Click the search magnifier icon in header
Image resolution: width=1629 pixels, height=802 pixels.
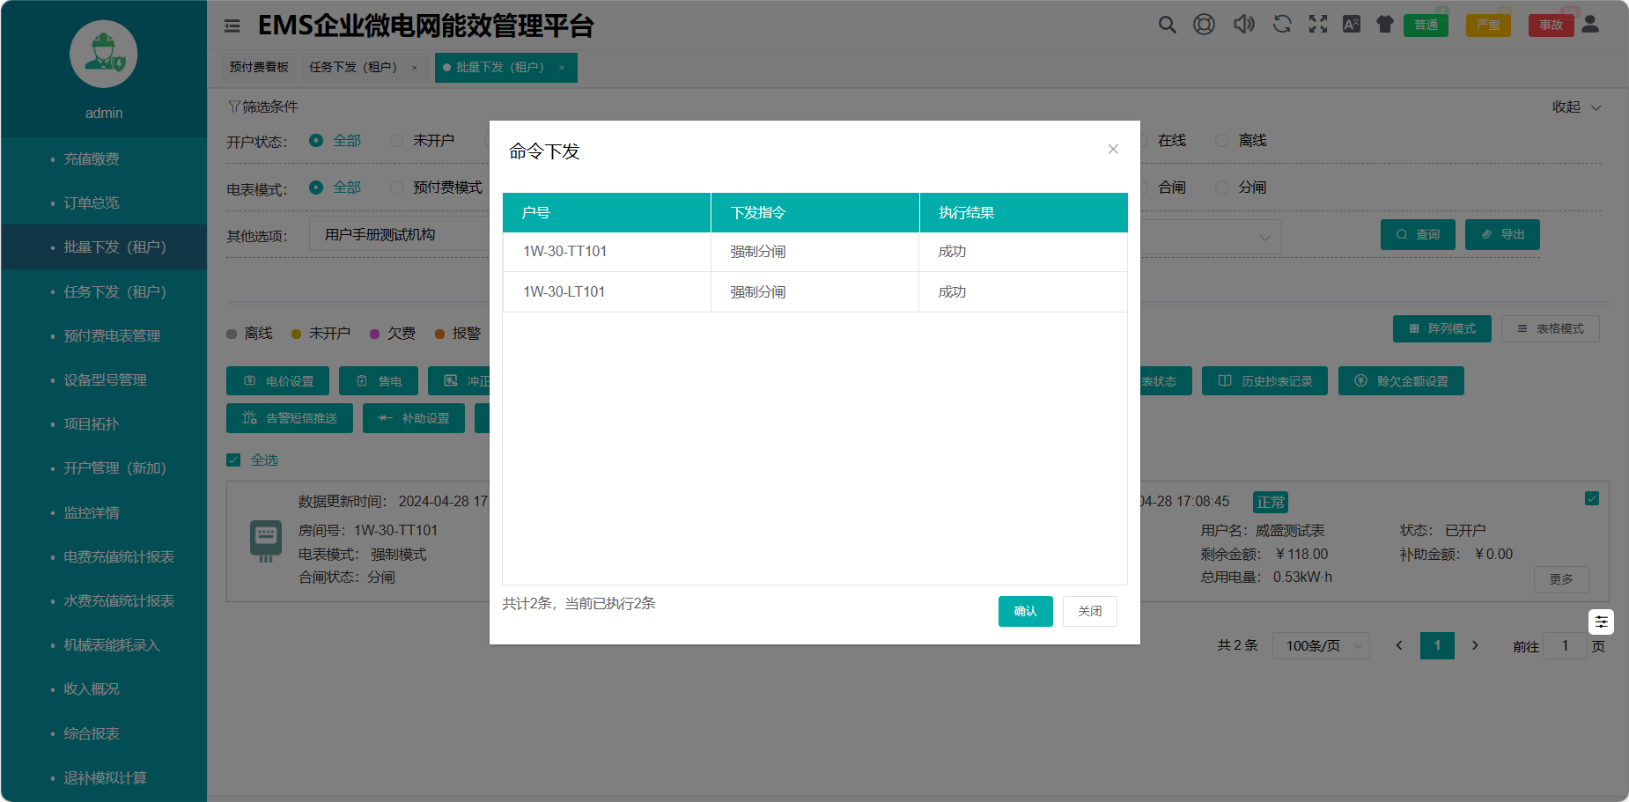[x=1167, y=25]
